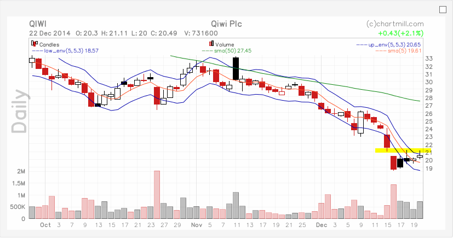Click the 33 price axis label
The image size is (453, 238).
pyautogui.click(x=429, y=59)
